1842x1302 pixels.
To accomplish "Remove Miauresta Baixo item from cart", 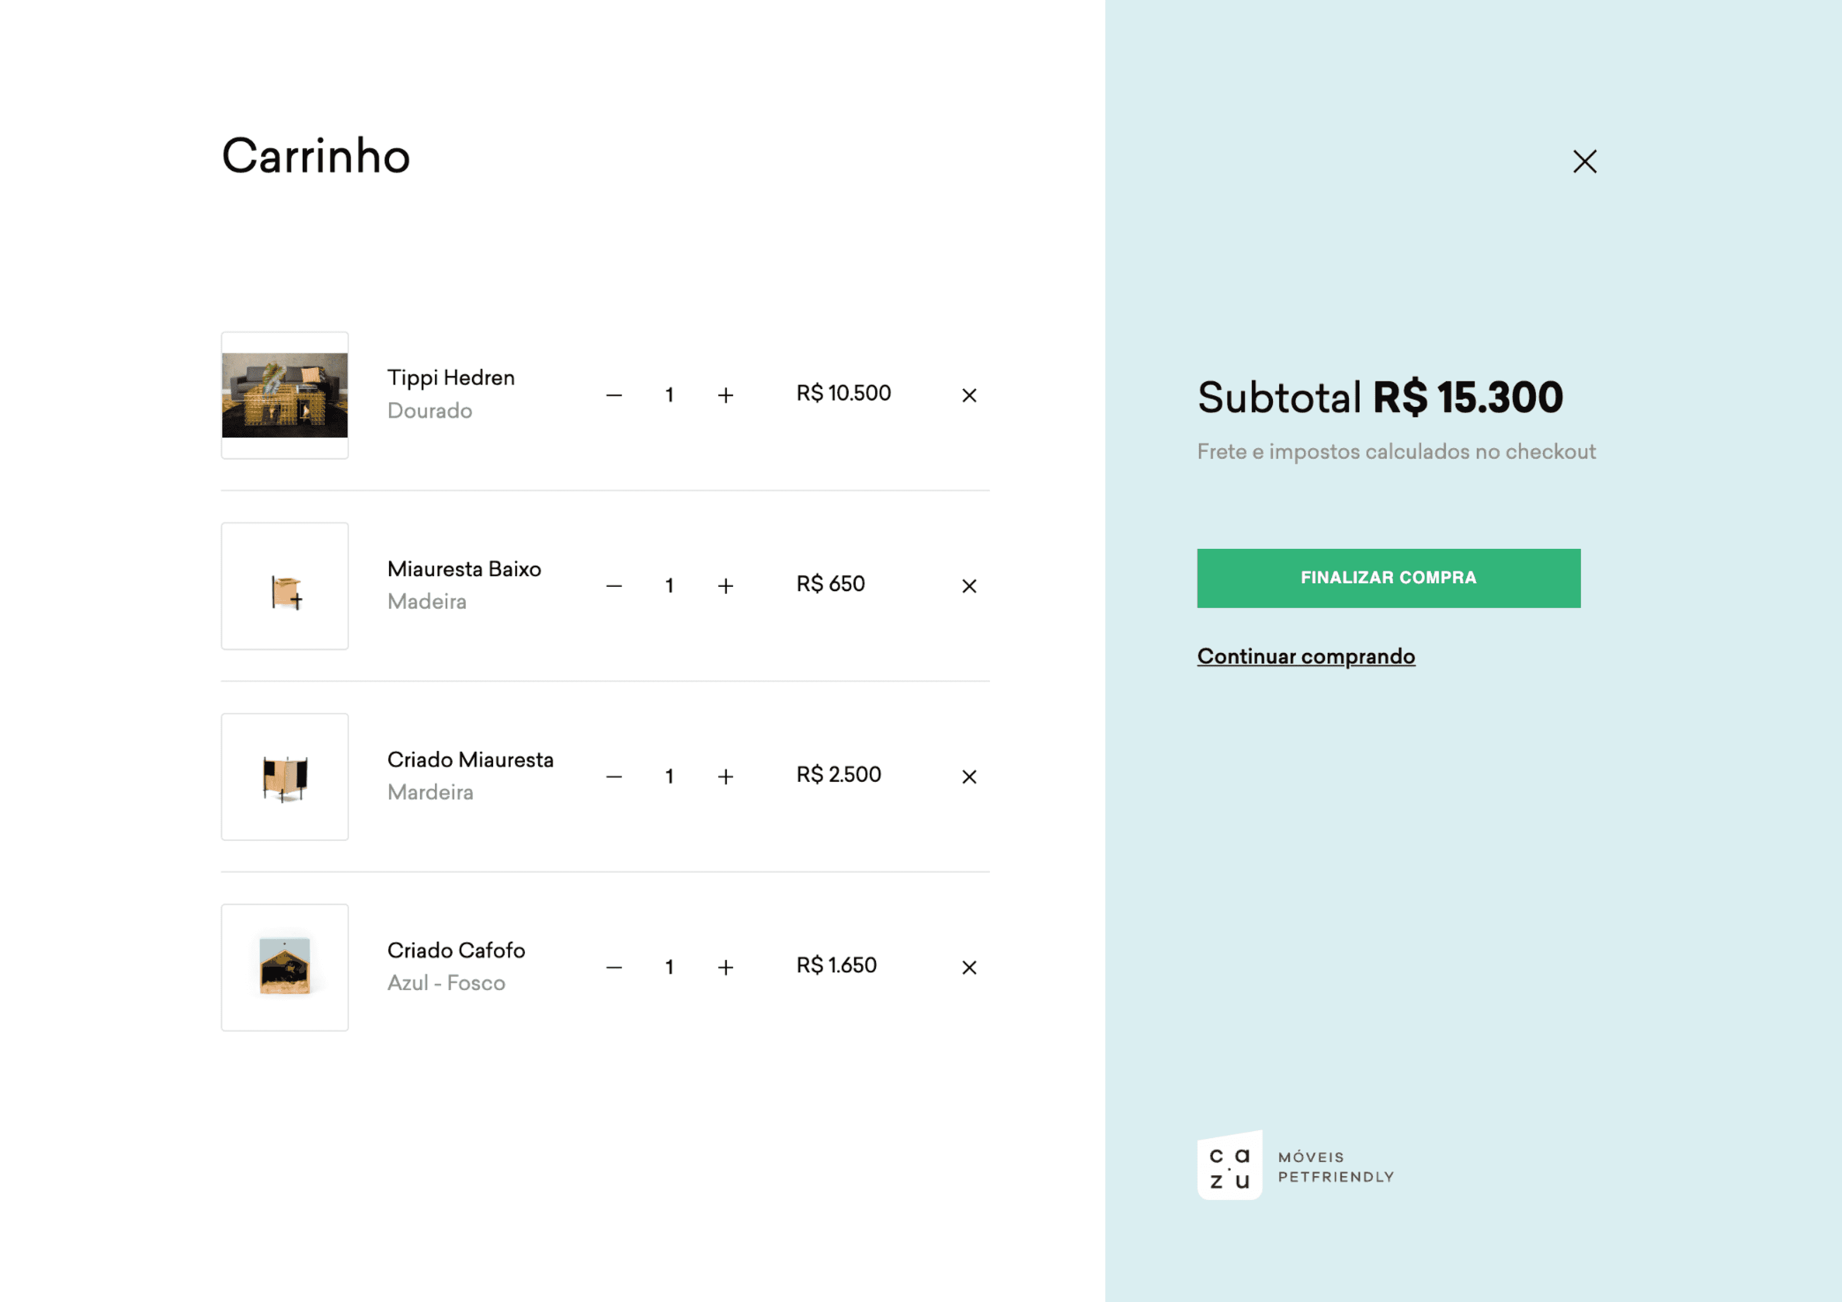I will pos(968,586).
